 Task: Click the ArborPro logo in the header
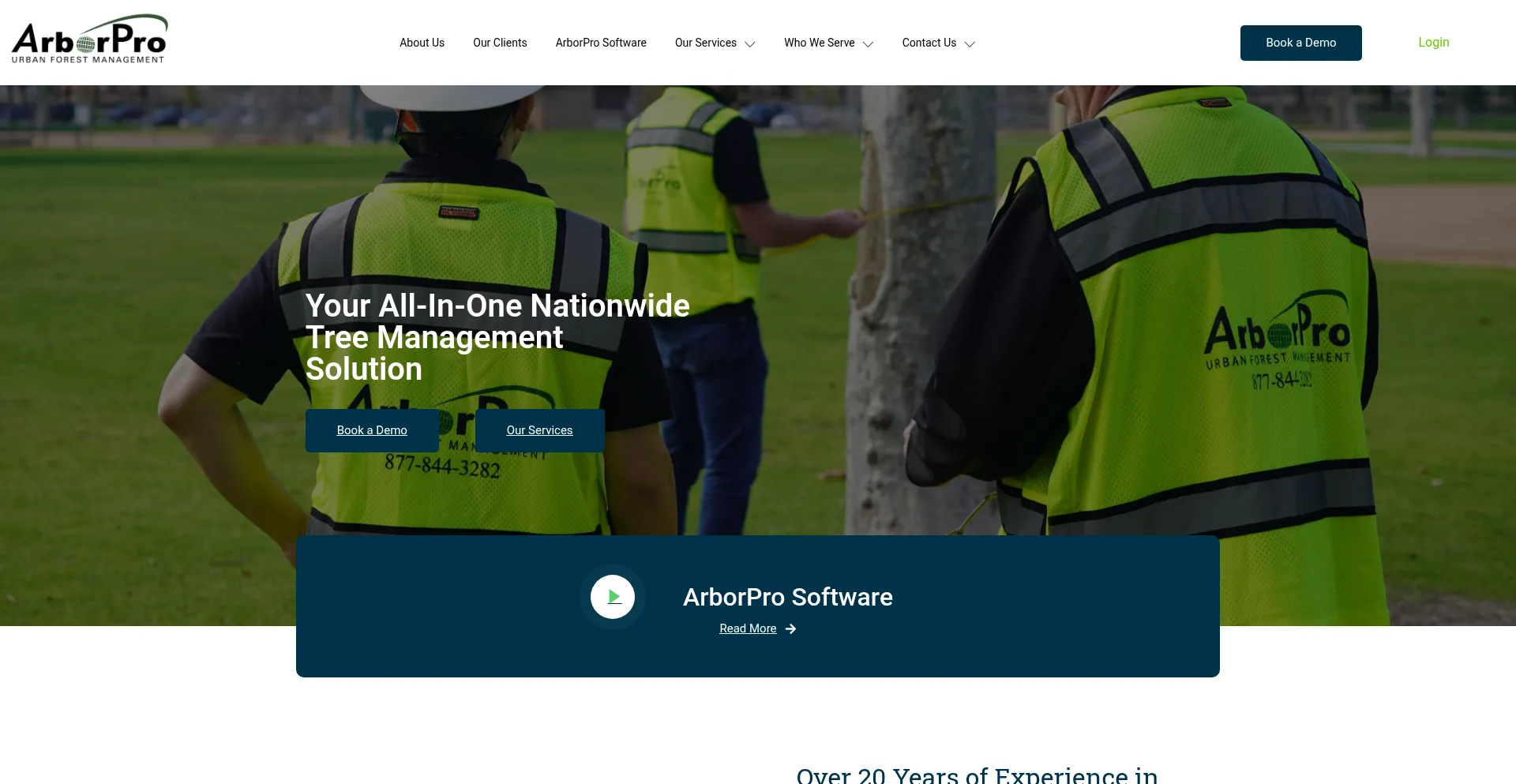[x=89, y=38]
